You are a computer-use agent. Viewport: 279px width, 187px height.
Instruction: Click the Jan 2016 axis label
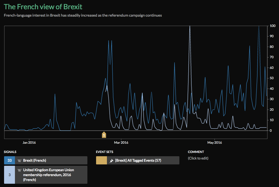[x=29, y=142]
